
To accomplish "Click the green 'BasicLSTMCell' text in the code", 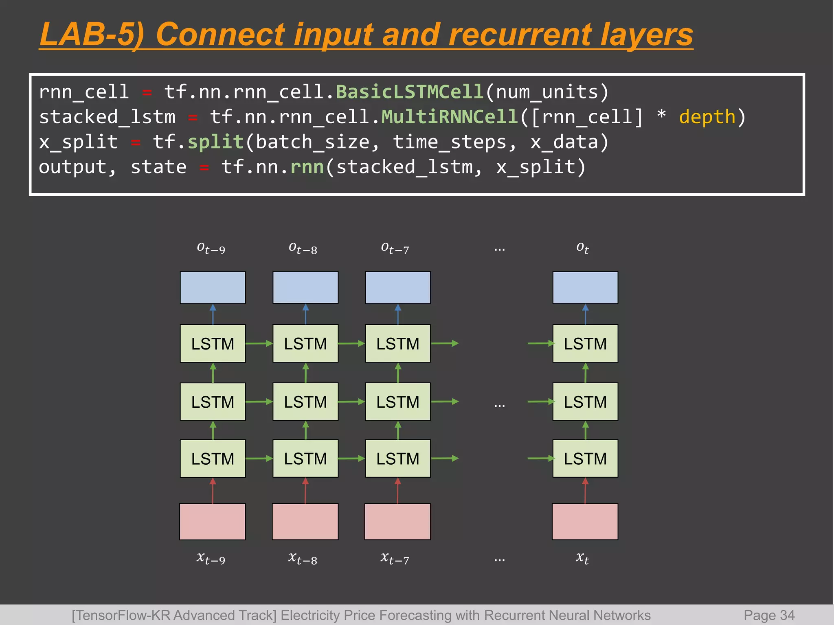I will 409,92.
